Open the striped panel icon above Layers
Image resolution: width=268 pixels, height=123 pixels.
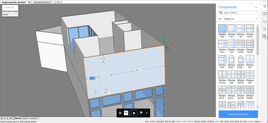click(265, 14)
